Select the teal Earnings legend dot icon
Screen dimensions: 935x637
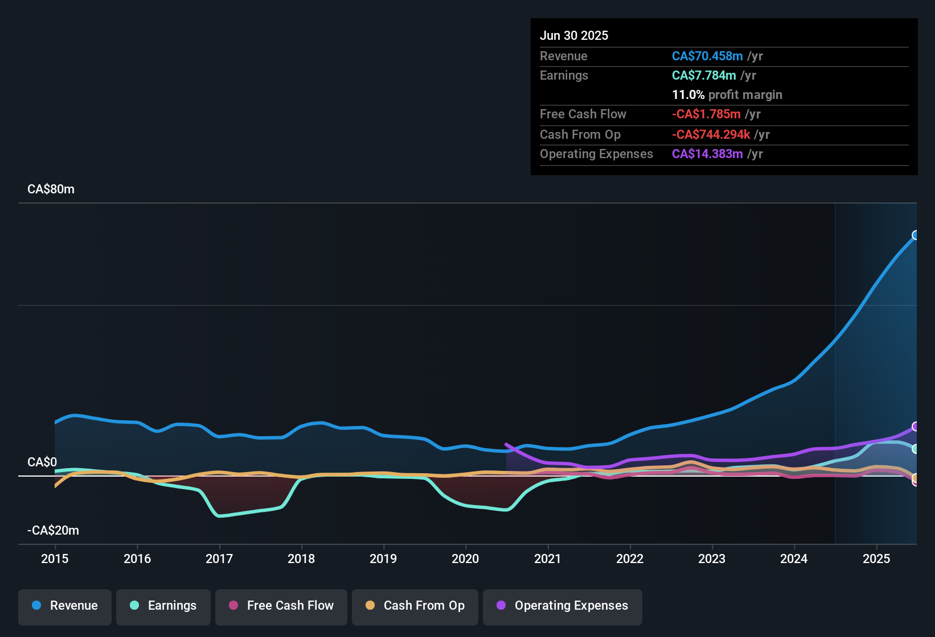tap(134, 606)
